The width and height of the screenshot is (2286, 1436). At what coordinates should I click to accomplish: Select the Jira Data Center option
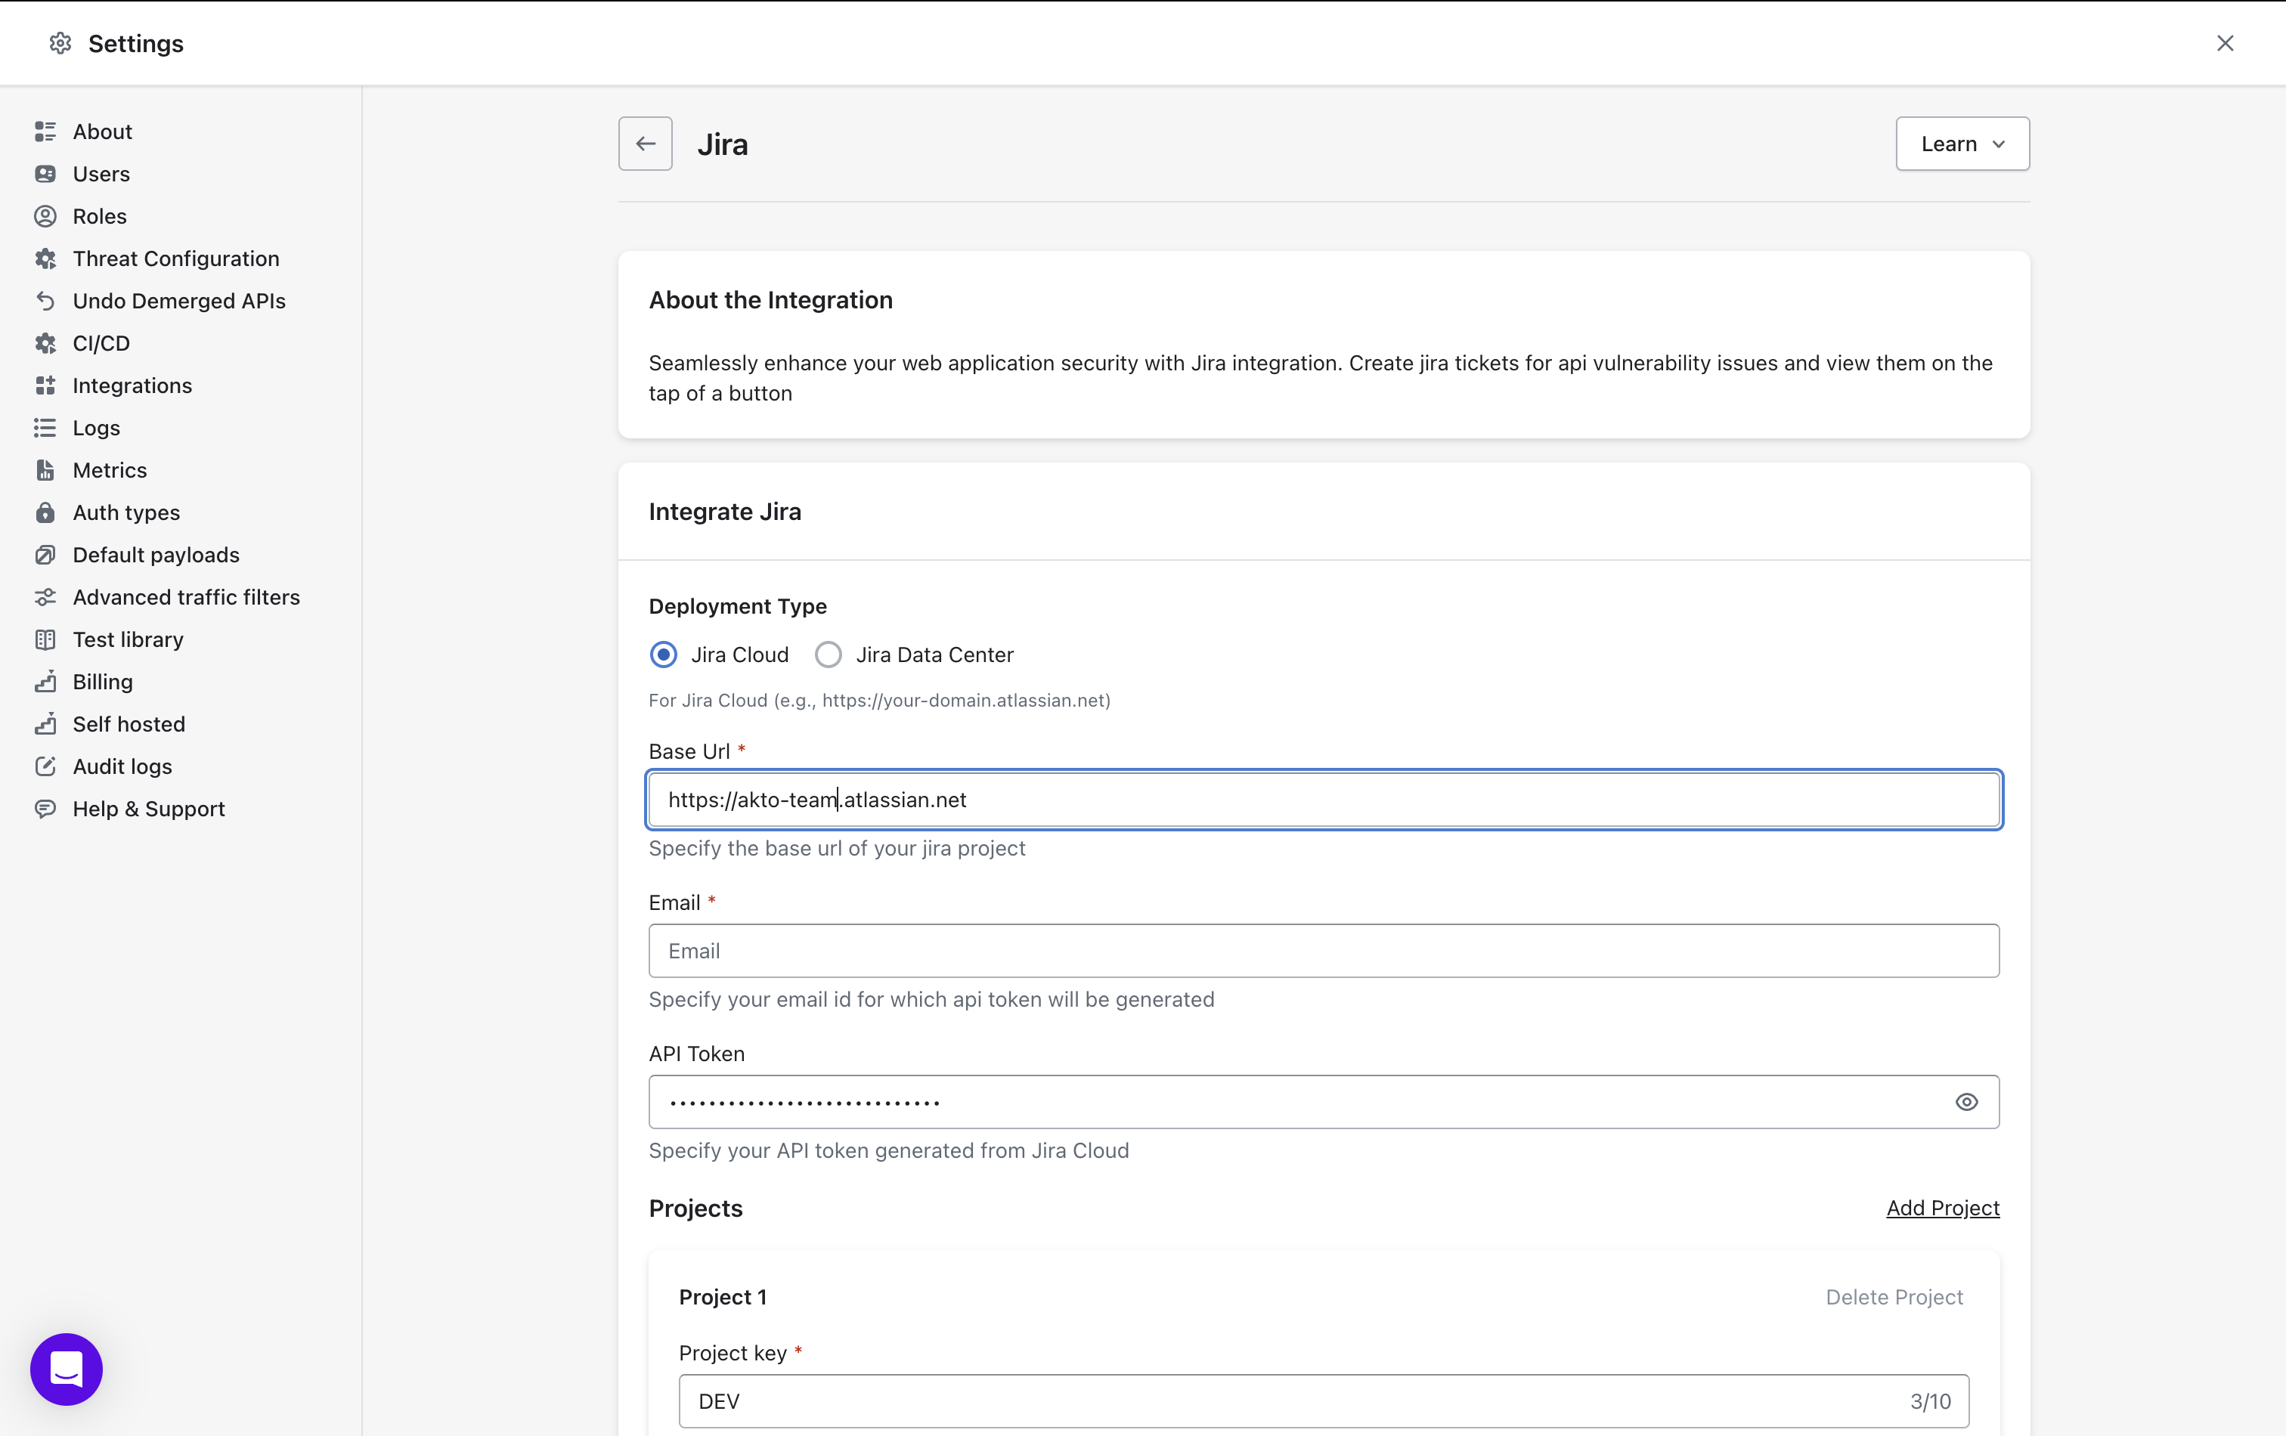tap(829, 655)
